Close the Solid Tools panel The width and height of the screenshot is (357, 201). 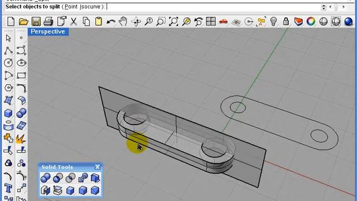coord(98,167)
